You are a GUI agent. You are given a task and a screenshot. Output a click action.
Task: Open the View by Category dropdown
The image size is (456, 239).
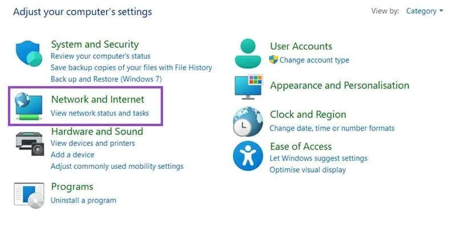424,11
